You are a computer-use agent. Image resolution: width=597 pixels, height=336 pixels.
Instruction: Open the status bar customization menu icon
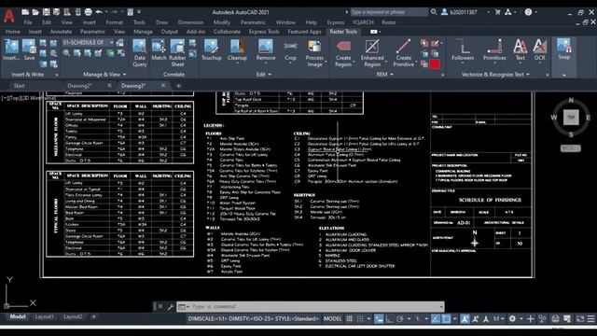click(x=590, y=319)
